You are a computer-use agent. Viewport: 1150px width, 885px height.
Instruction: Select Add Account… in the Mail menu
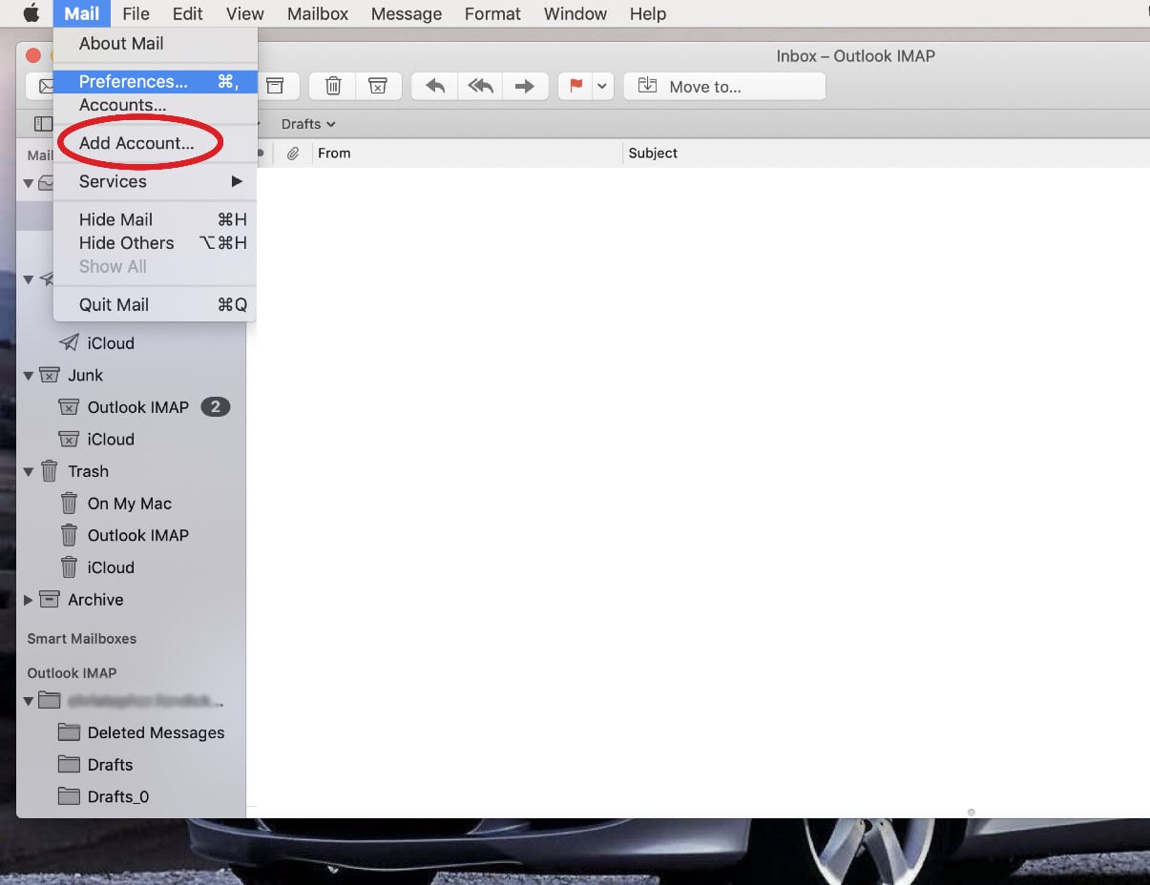155,143
